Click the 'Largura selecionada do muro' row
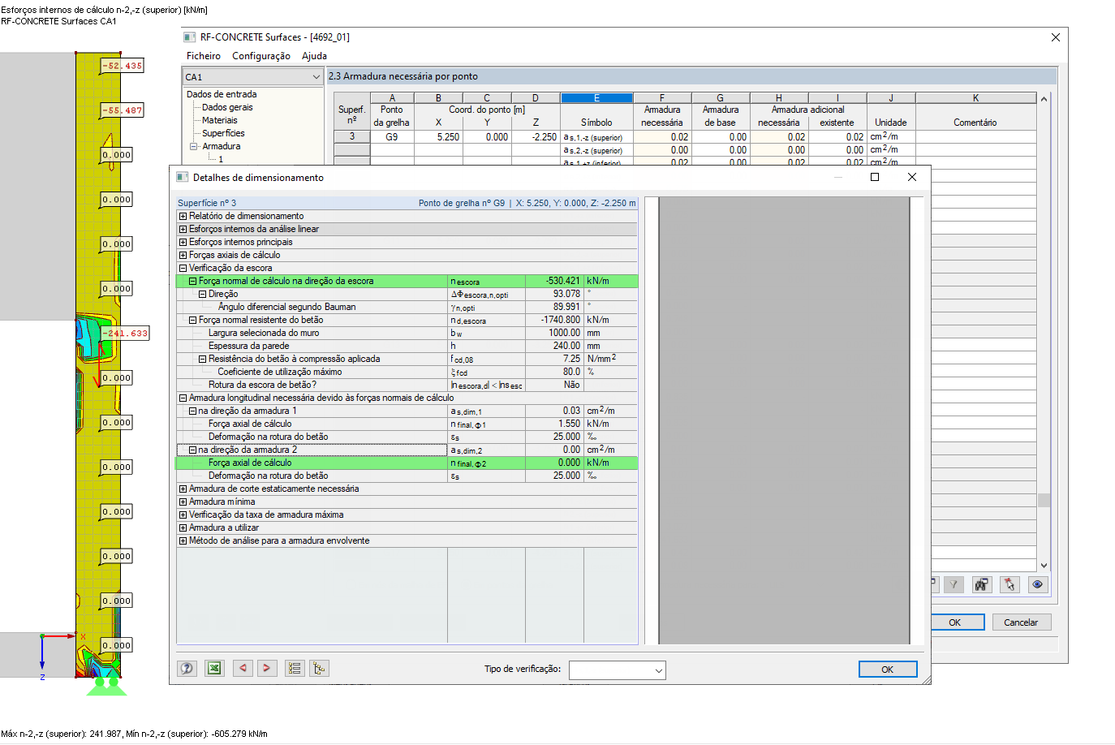 pyautogui.click(x=407, y=334)
